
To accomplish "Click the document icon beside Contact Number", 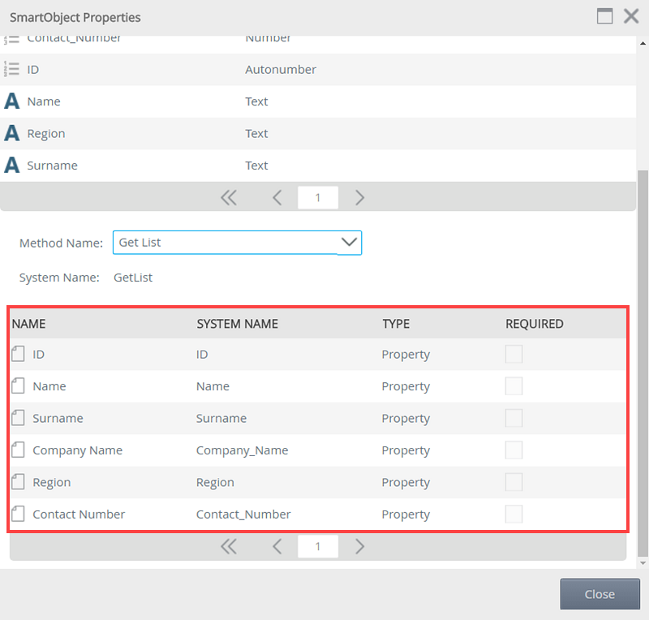I will click(x=18, y=514).
